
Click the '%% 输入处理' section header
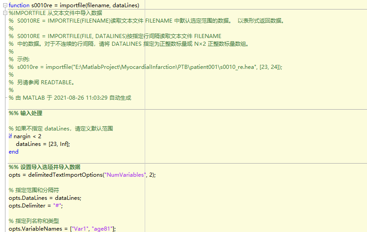coord(25,113)
